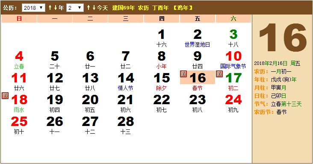313x164 pixels.
Task: Click the 建国69年 header text
Action: pos(124,8)
